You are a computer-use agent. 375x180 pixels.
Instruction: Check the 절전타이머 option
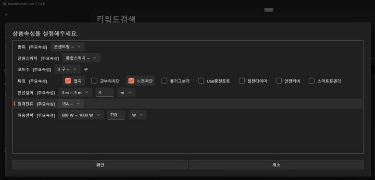(242, 81)
